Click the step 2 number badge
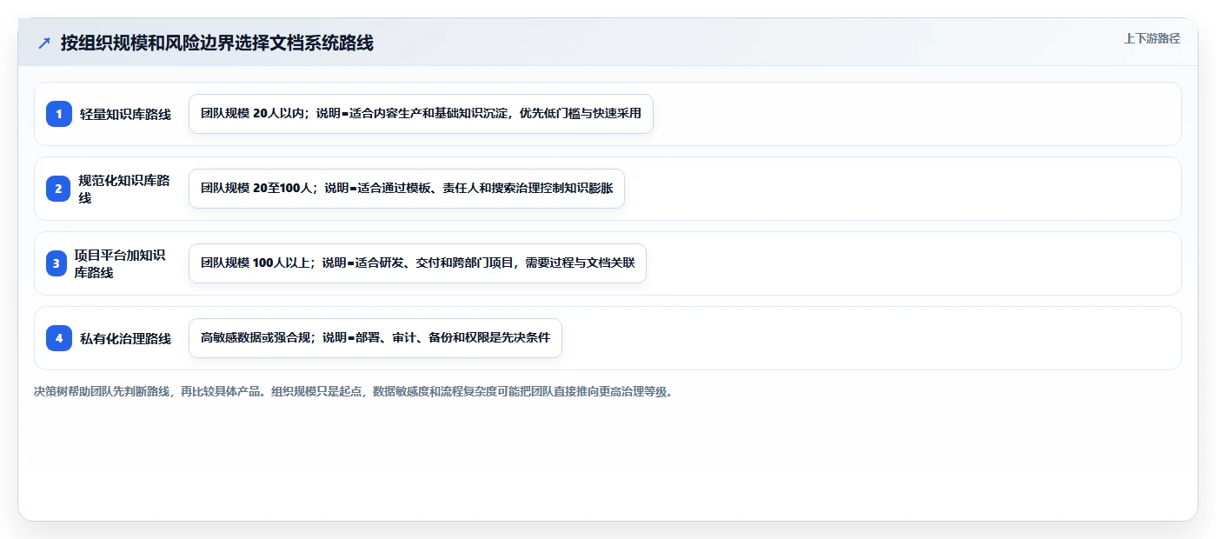The width and height of the screenshot is (1216, 539). click(59, 189)
